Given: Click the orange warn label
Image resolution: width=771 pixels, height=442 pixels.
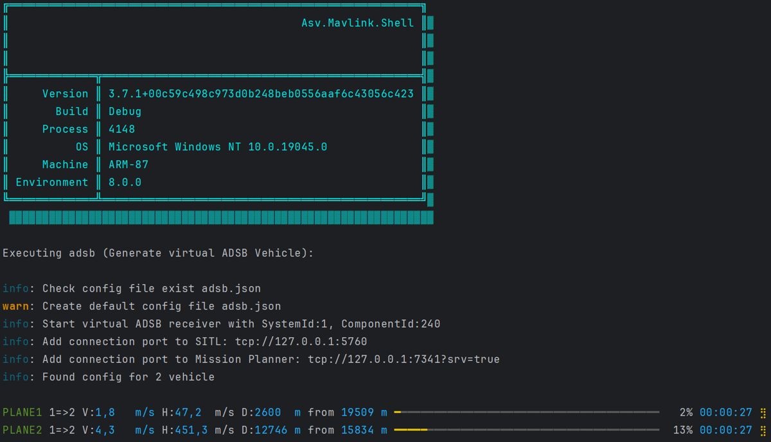Looking at the screenshot, I should point(15,306).
